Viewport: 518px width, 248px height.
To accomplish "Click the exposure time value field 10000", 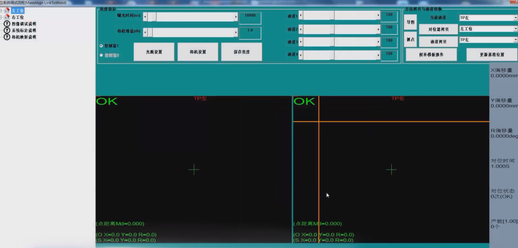I will 250,18.
